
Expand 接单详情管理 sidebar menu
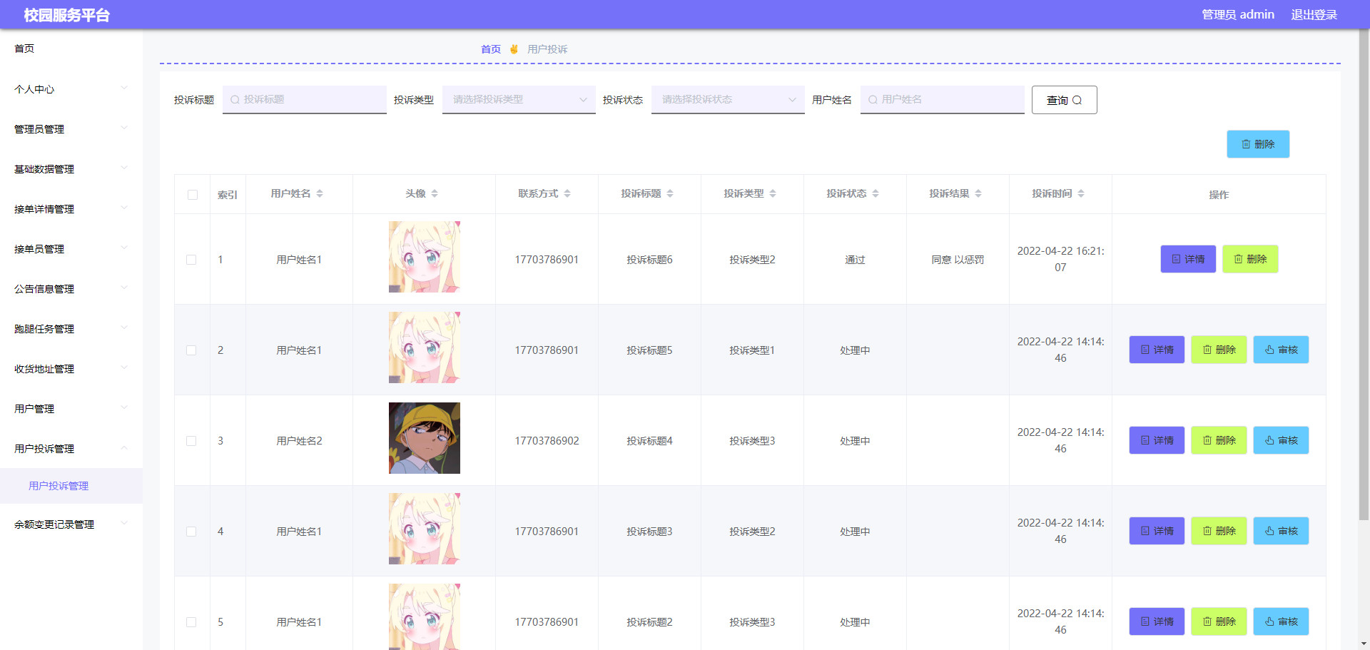point(71,209)
